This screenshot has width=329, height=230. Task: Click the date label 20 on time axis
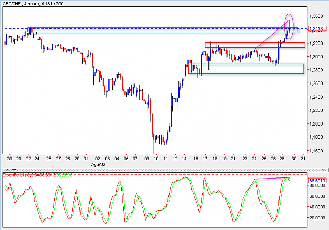9,159
